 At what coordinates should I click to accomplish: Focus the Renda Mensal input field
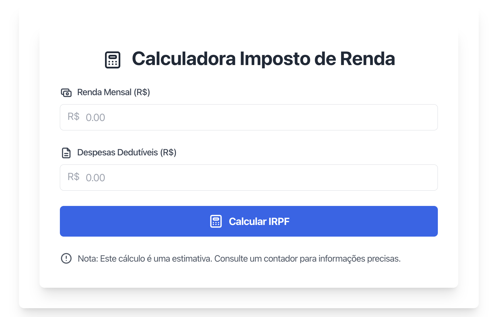click(x=249, y=117)
